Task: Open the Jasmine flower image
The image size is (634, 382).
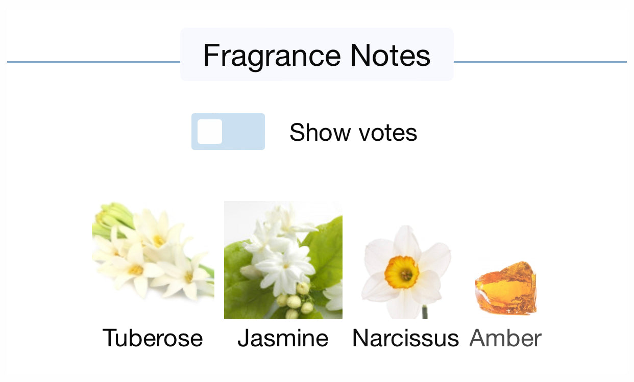Action: click(x=283, y=260)
